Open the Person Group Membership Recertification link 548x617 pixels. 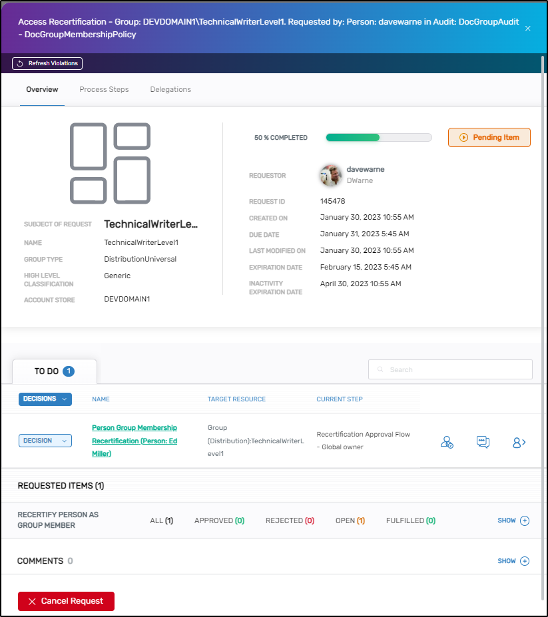(135, 441)
